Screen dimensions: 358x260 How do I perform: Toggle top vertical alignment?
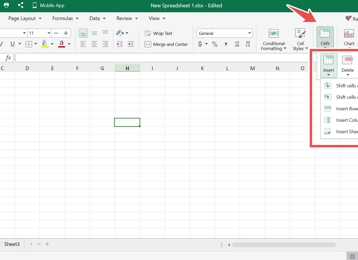coord(105,32)
